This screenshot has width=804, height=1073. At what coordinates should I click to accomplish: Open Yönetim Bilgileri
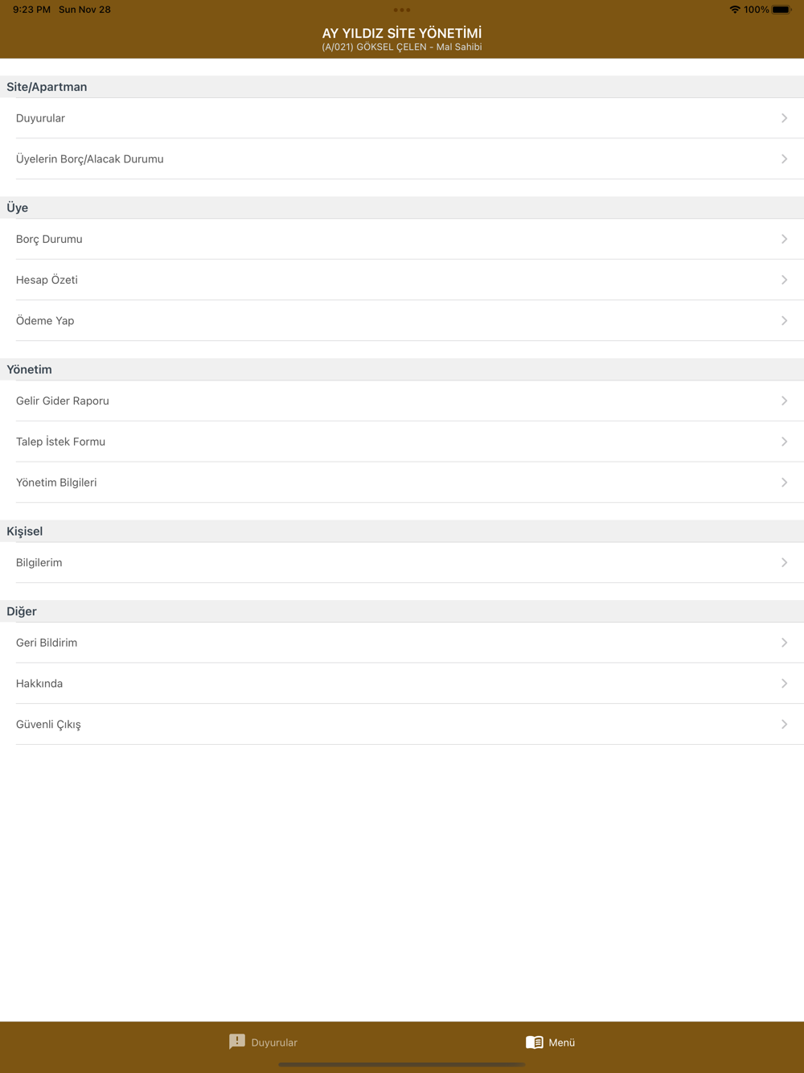pyautogui.click(x=402, y=483)
